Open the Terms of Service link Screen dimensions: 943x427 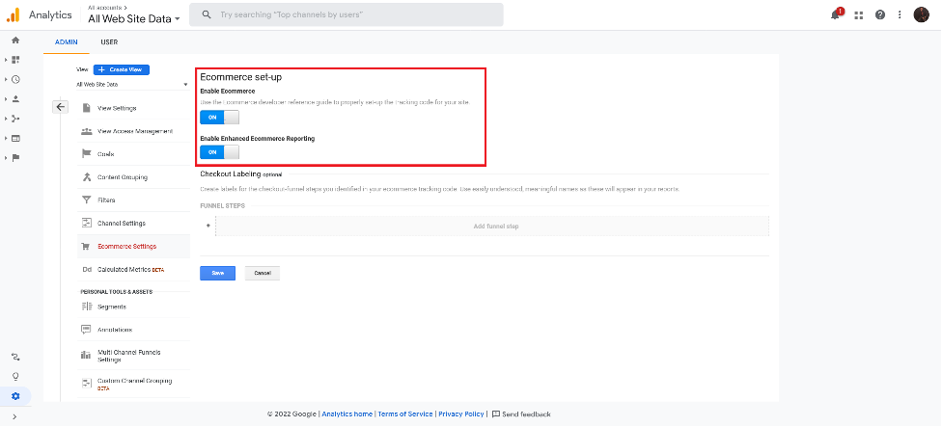point(405,414)
